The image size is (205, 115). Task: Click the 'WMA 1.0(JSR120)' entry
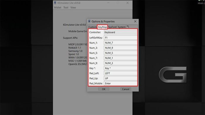pyautogui.click(x=78, y=57)
